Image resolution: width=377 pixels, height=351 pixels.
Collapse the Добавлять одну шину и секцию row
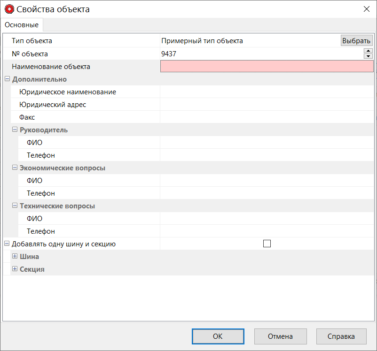pyautogui.click(x=7, y=244)
